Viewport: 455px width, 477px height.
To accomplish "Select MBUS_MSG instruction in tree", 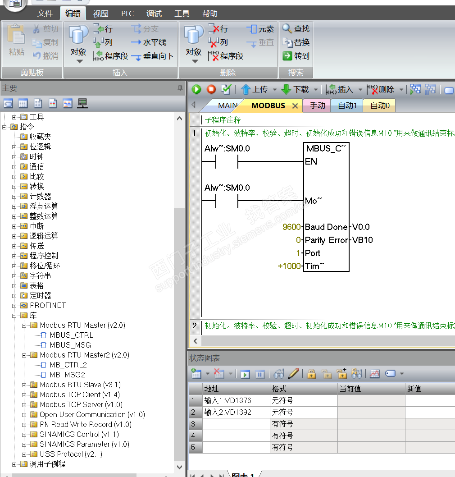I will click(x=70, y=345).
